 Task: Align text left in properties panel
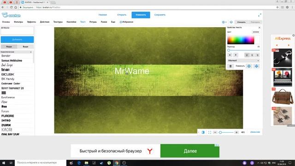tap(247, 55)
